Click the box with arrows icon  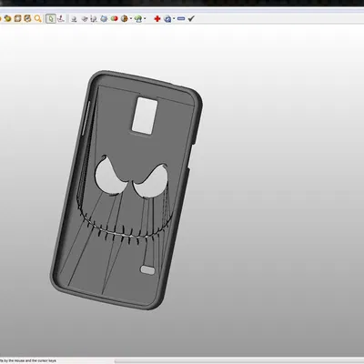coord(27,18)
